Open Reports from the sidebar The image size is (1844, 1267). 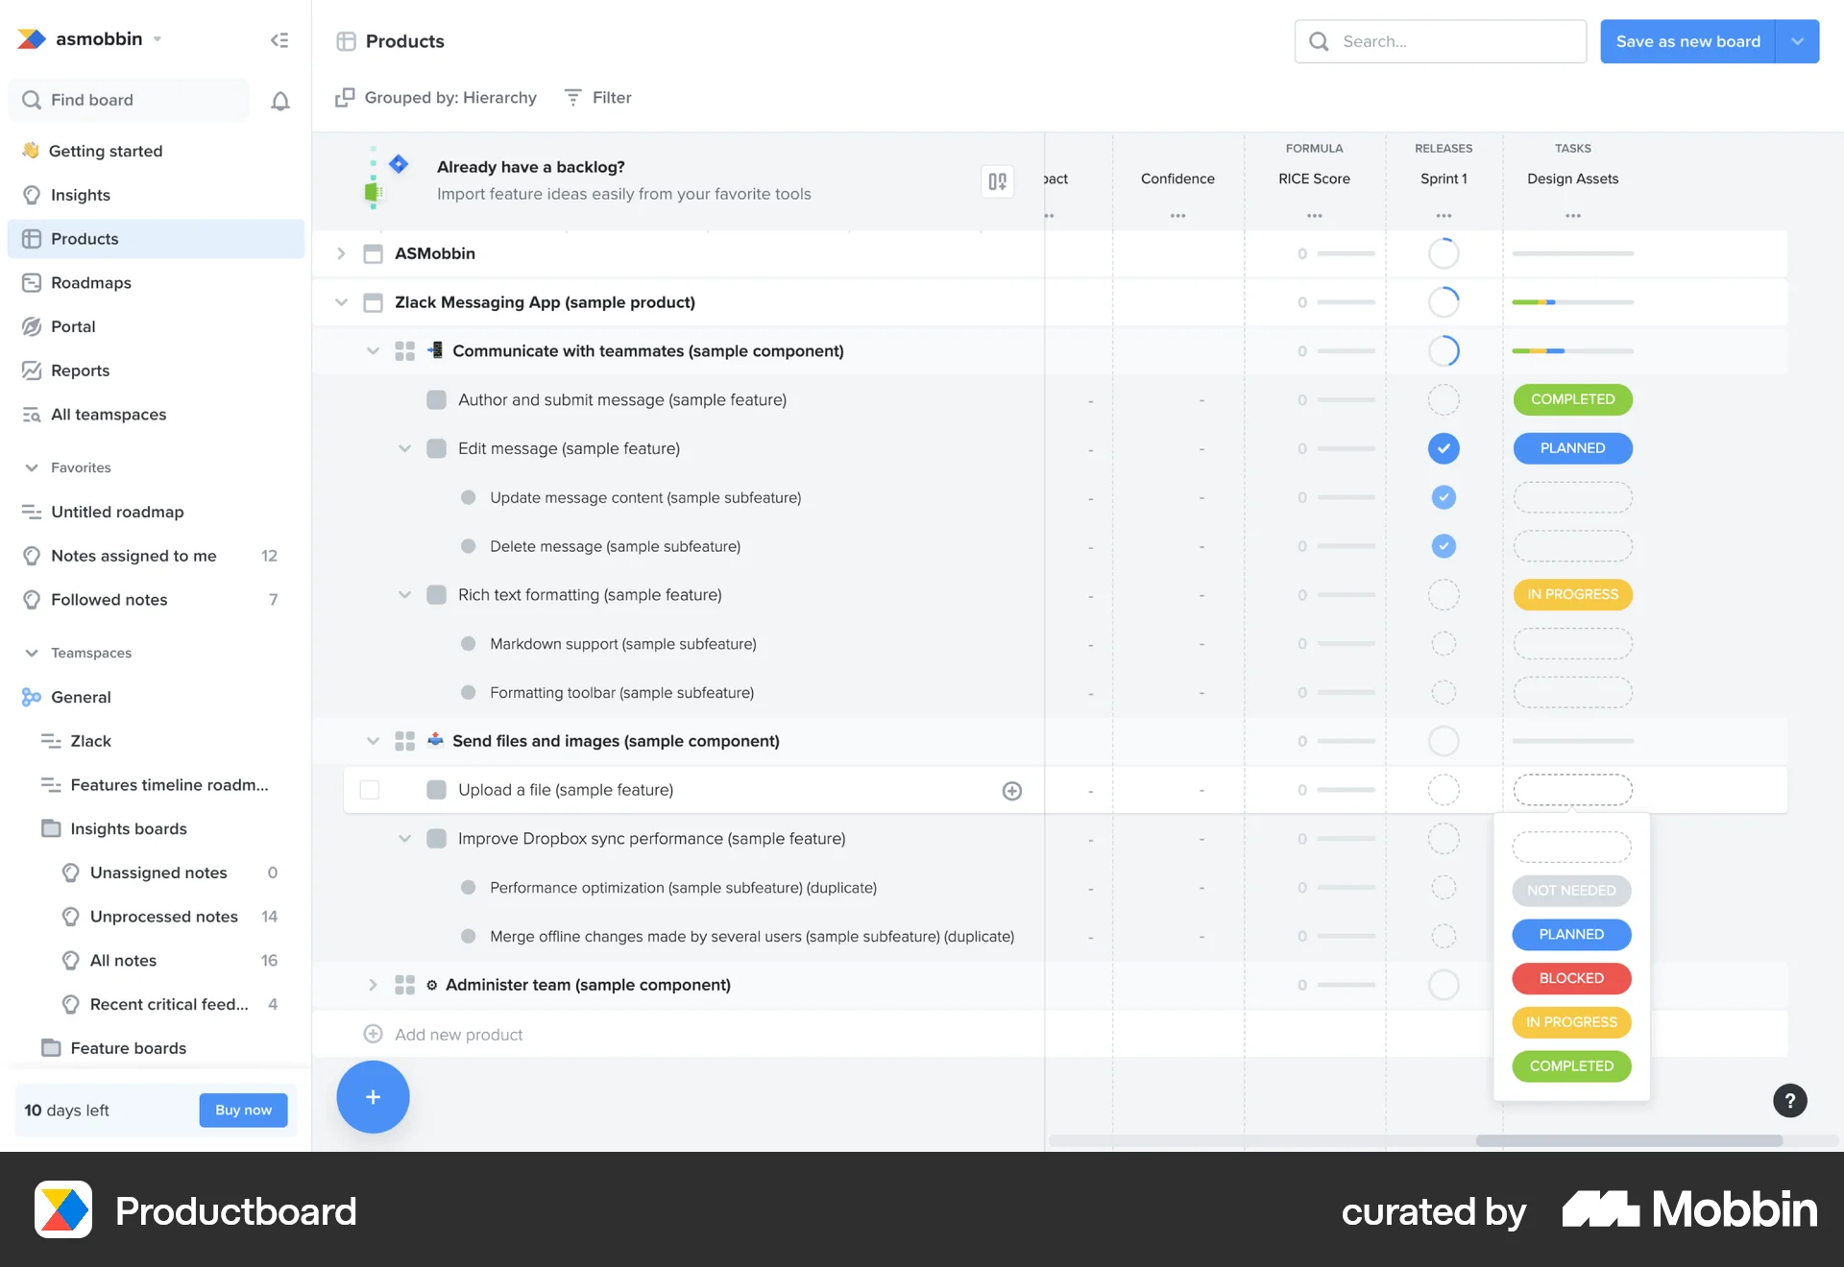click(80, 371)
